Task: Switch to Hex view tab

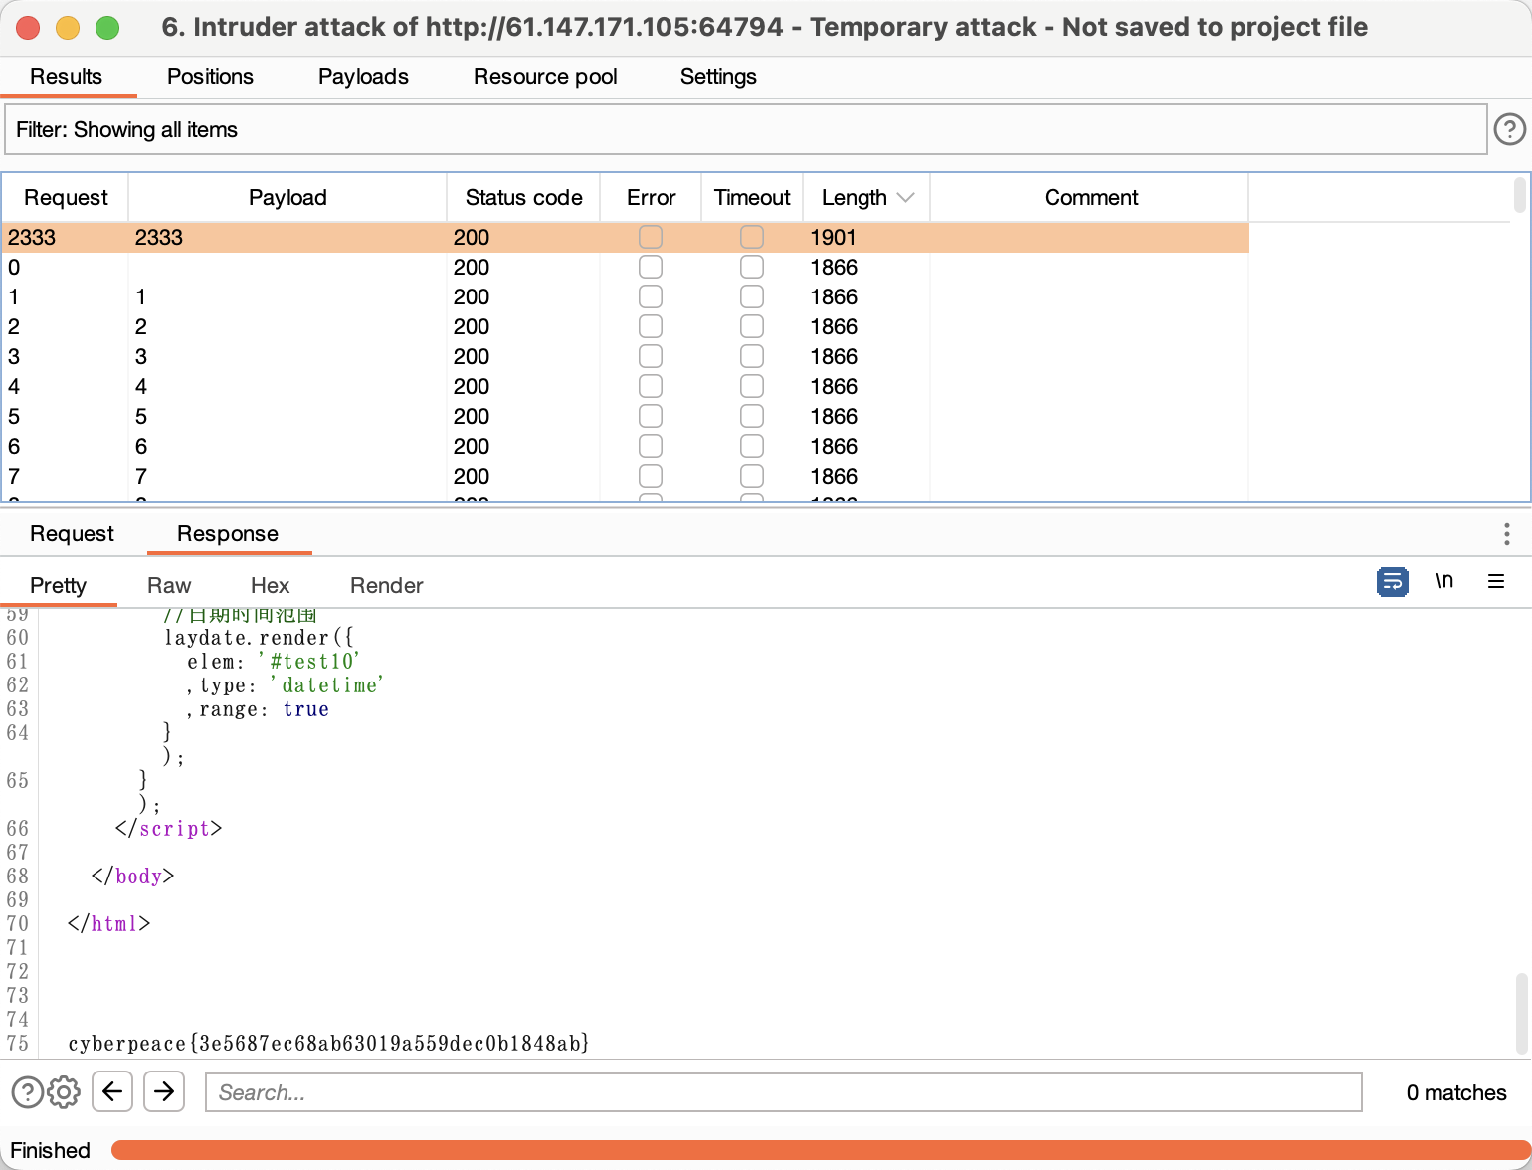Action: click(270, 586)
